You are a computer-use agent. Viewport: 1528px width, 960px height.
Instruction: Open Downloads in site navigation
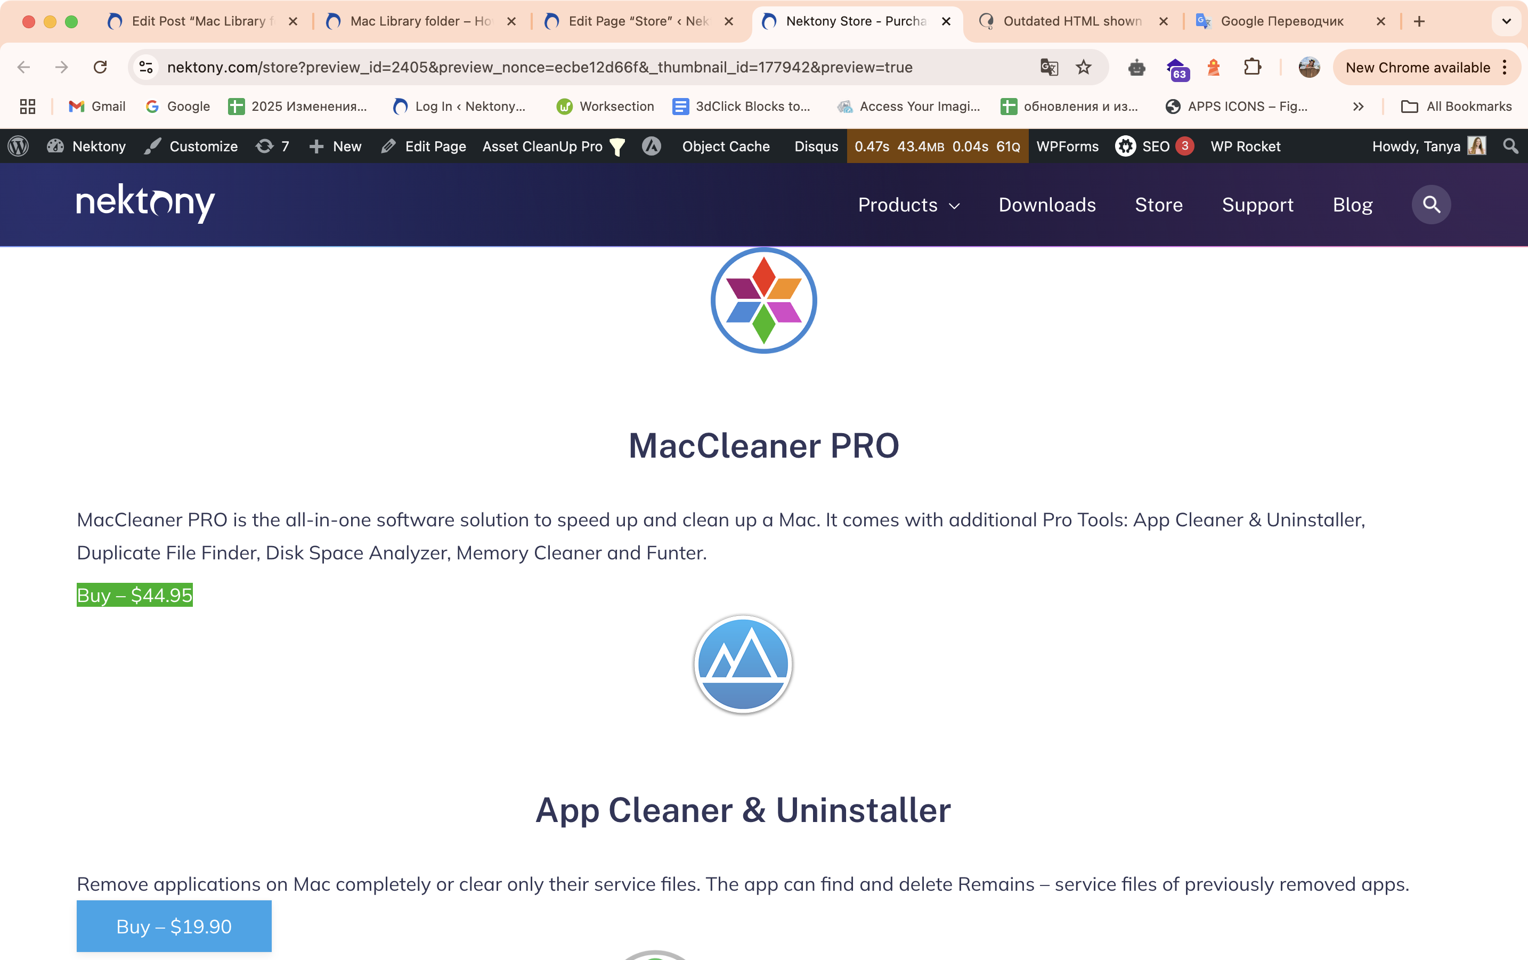(1047, 205)
